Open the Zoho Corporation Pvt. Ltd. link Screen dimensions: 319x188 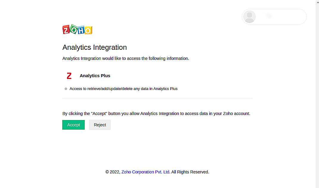(145, 172)
